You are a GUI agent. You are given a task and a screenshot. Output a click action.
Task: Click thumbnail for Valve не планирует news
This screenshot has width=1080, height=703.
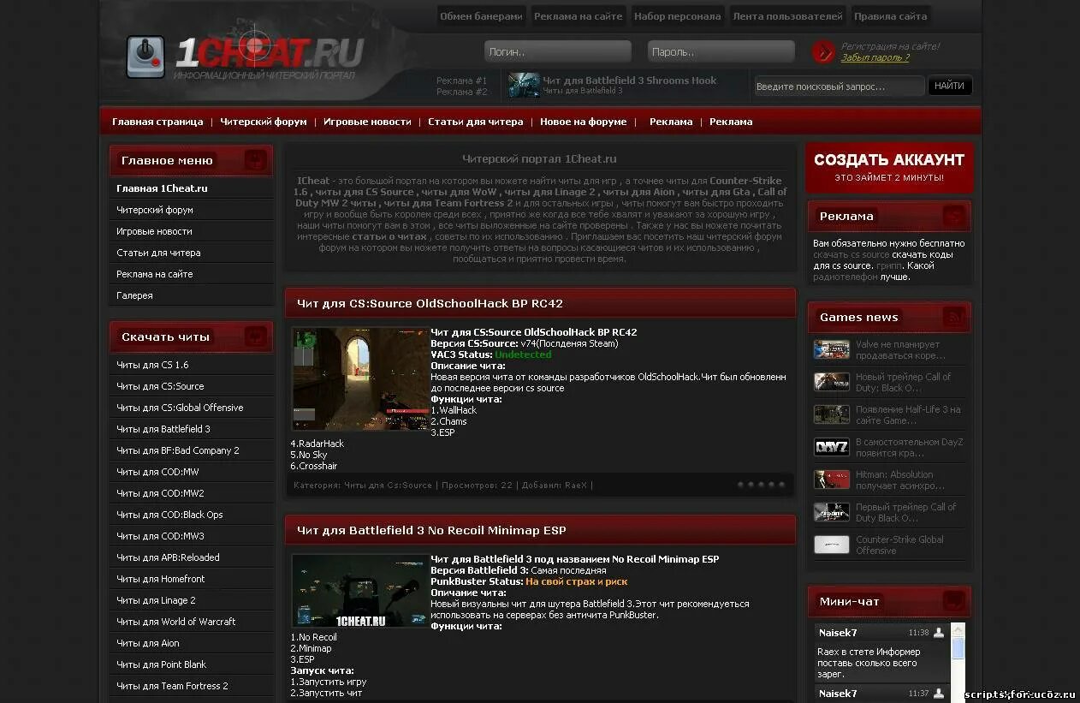pyautogui.click(x=831, y=349)
